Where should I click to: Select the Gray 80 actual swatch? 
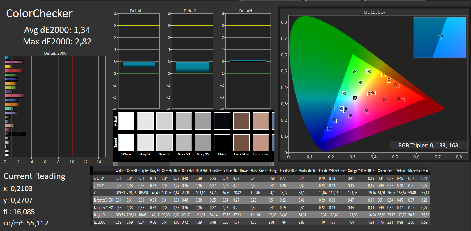tap(145, 121)
